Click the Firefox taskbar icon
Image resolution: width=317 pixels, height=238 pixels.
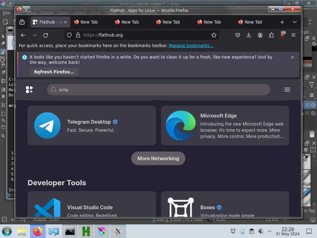(38, 231)
